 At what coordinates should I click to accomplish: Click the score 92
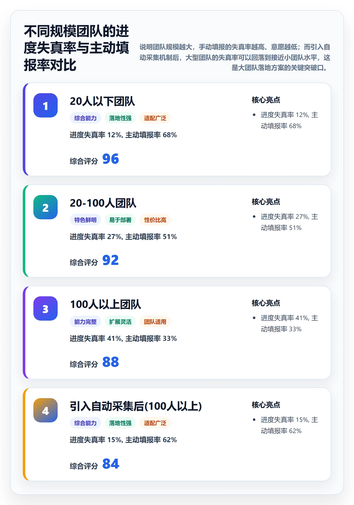(x=110, y=260)
